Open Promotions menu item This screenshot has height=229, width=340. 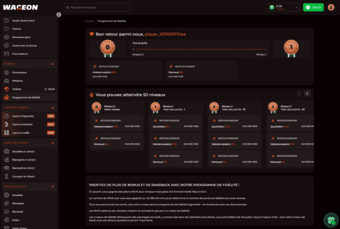pos(29,73)
